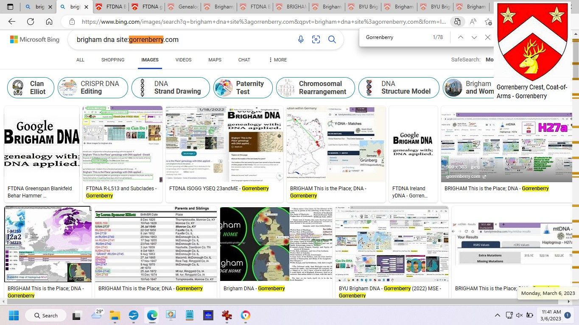Open 'FTDNA Greenspan Blankfeld Behar Hammer' result
Viewport: 579px width, 325px height.
pos(40,192)
